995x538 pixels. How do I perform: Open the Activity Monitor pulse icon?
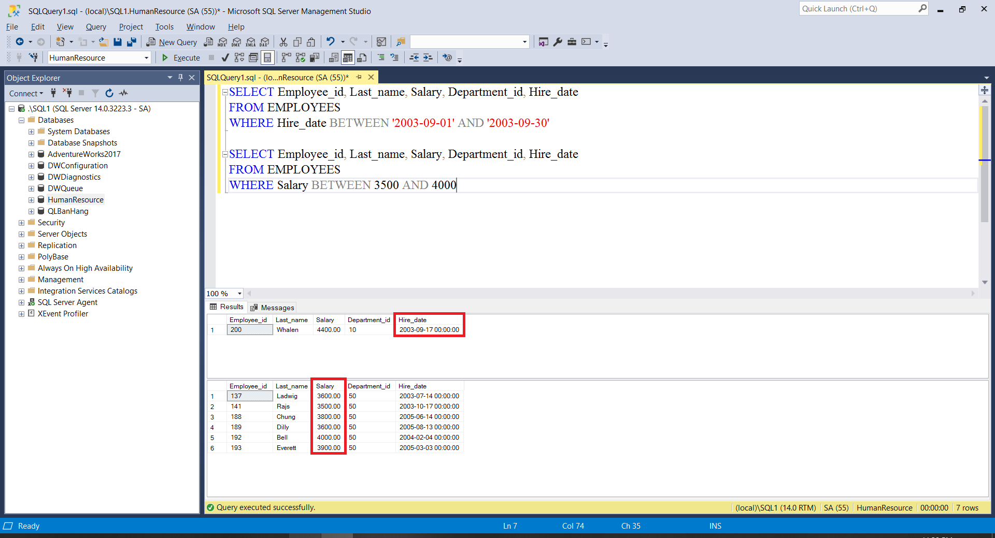123,93
